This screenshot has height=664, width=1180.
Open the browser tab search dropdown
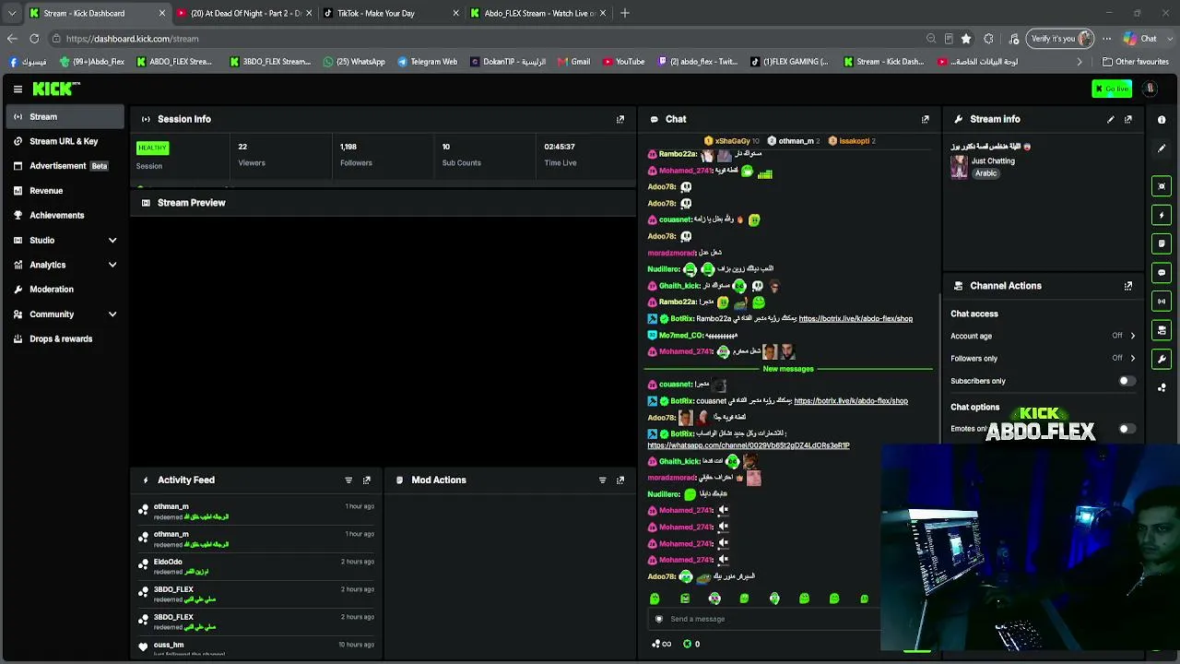coord(12,13)
